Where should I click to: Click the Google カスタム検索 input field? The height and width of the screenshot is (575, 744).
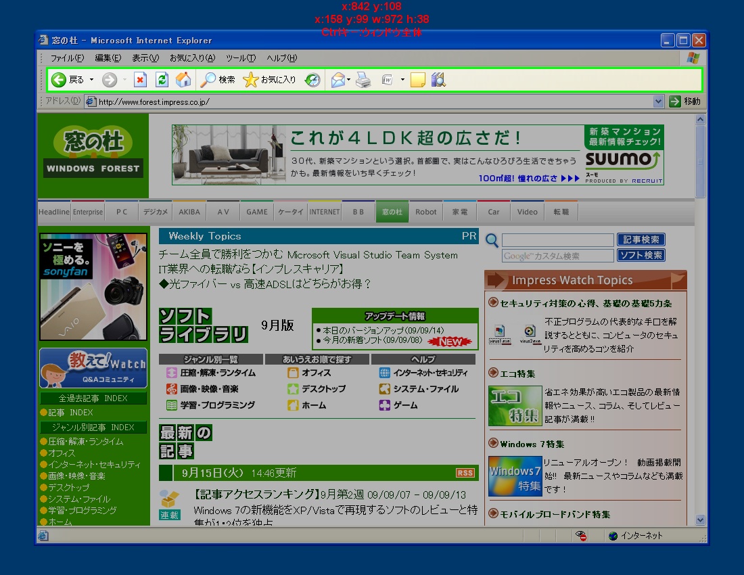557,256
